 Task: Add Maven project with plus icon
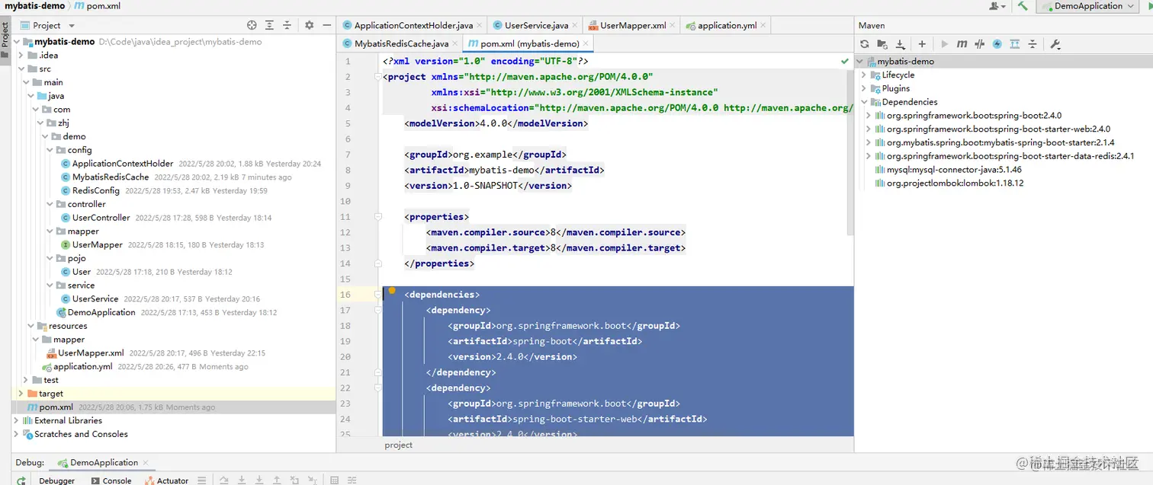point(922,44)
